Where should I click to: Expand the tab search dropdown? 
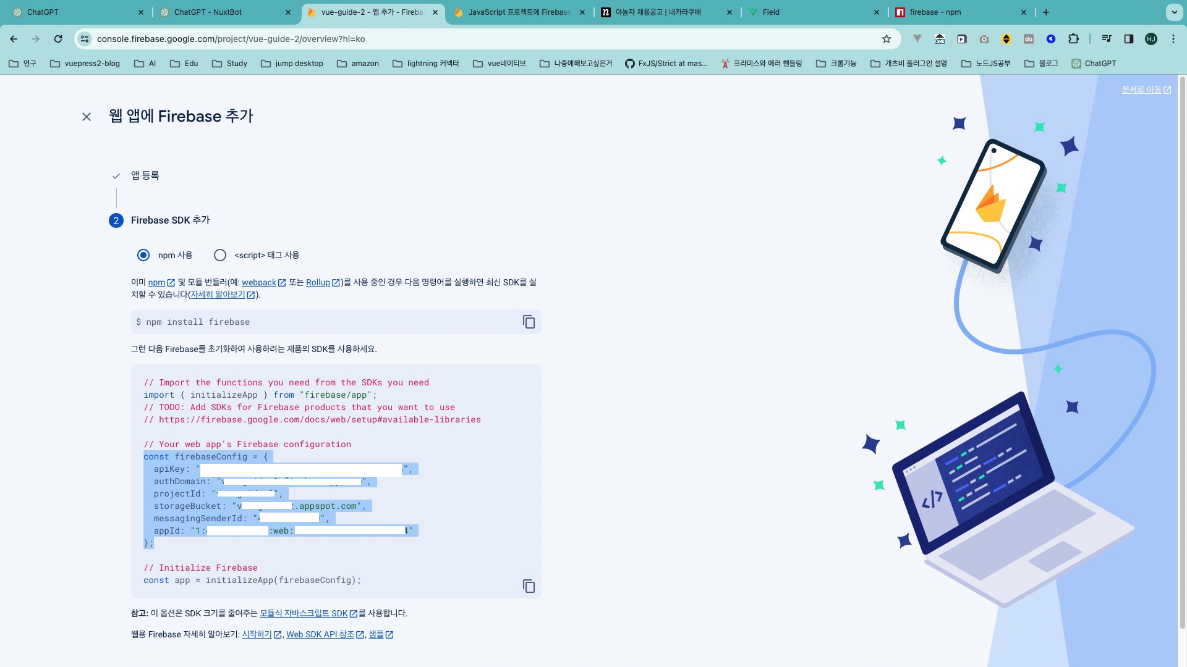pos(1174,12)
